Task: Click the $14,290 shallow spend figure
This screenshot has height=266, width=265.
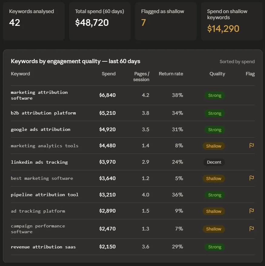Action: coord(223,29)
